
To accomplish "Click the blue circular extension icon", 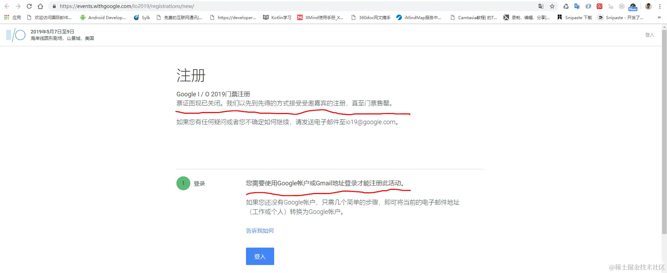I will click(588, 6).
